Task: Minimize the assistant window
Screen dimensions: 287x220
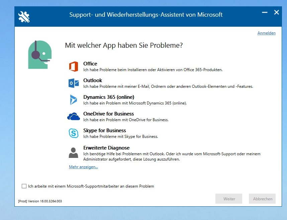Action: pyautogui.click(x=265, y=12)
